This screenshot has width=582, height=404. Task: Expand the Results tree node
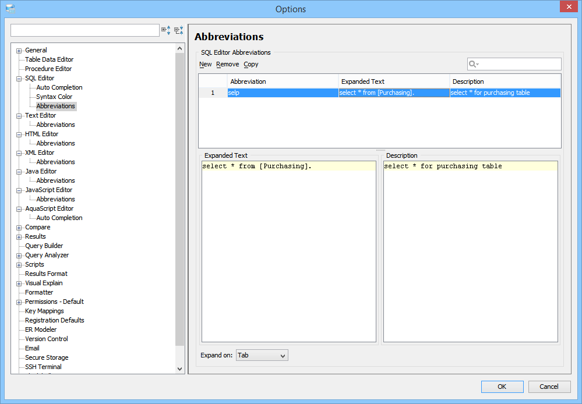[19, 237]
